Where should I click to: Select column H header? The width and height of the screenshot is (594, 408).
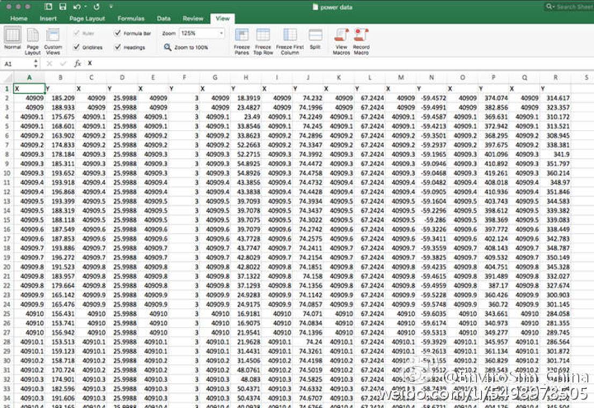246,78
